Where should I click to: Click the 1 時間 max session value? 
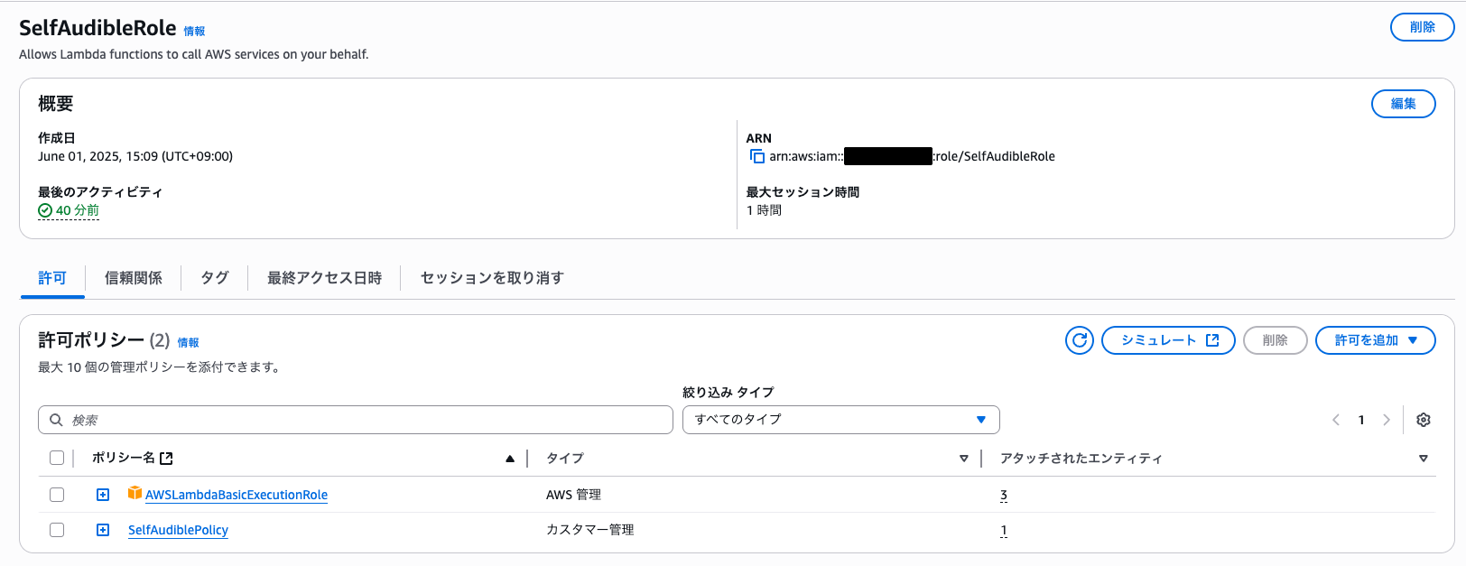pyautogui.click(x=765, y=210)
